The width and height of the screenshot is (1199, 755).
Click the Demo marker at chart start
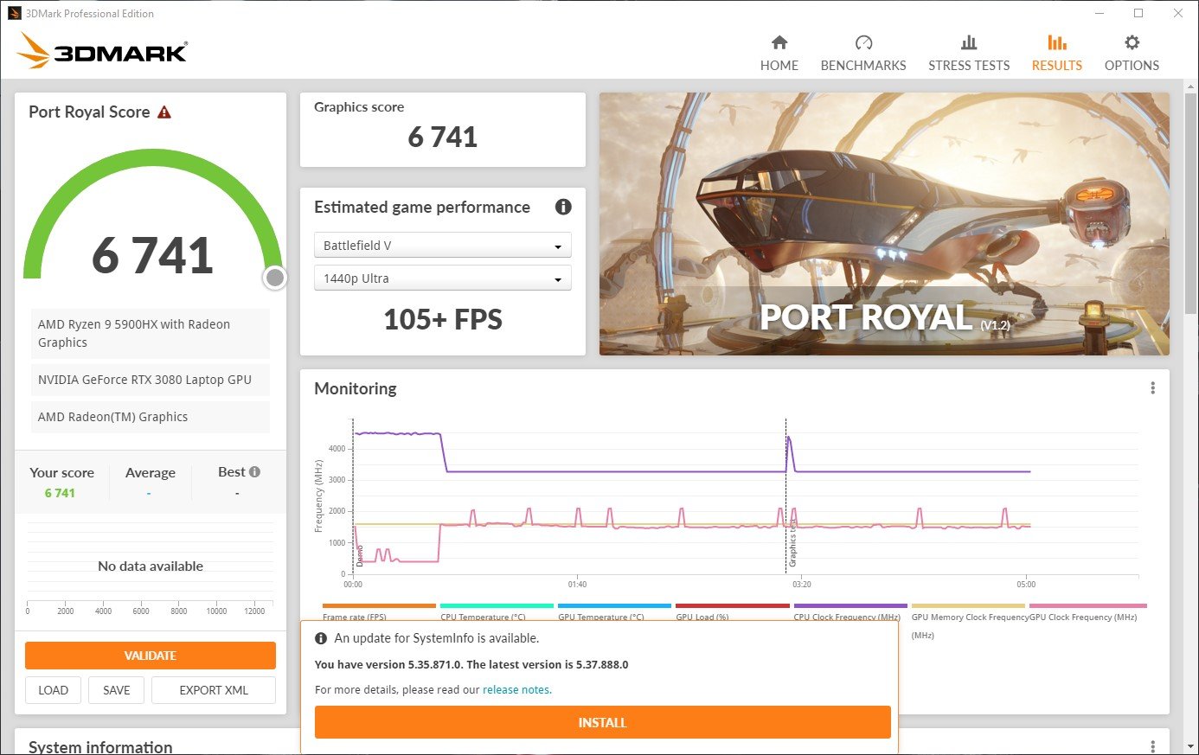[359, 554]
